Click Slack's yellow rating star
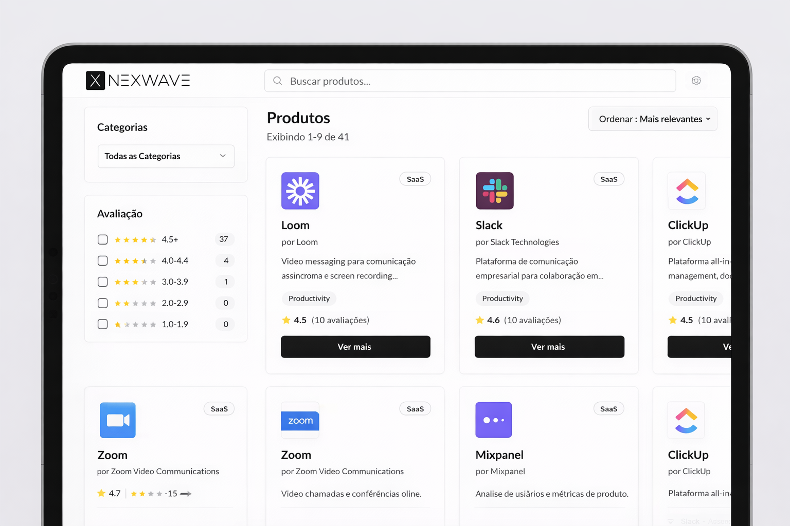Image resolution: width=790 pixels, height=526 pixels. tap(480, 320)
